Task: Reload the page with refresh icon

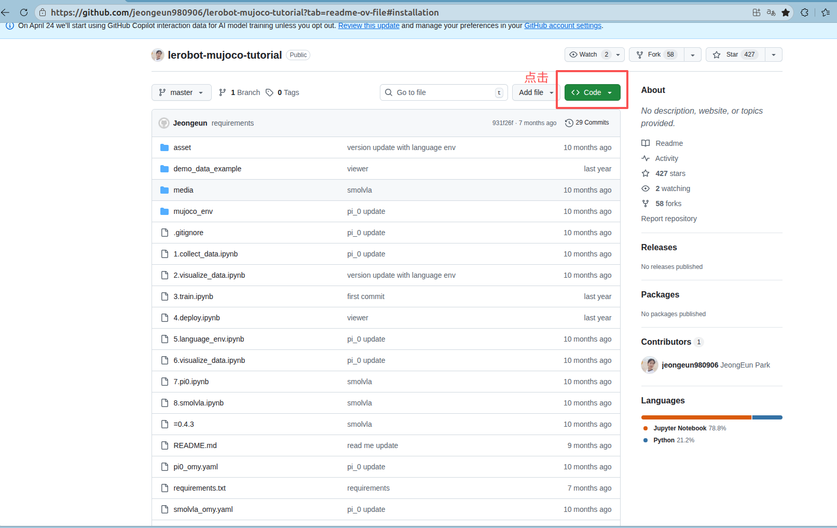Action: 24,12
